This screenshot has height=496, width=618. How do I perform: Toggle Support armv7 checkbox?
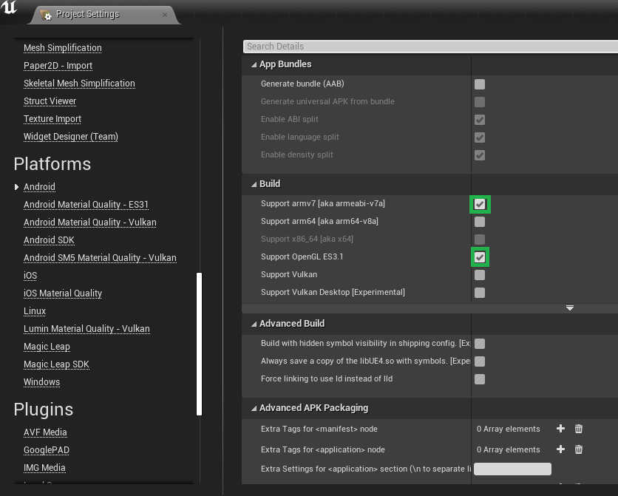point(480,204)
